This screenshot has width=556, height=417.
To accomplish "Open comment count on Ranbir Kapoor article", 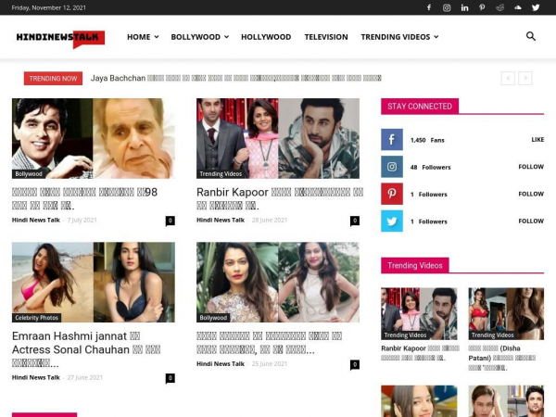I will (x=355, y=221).
